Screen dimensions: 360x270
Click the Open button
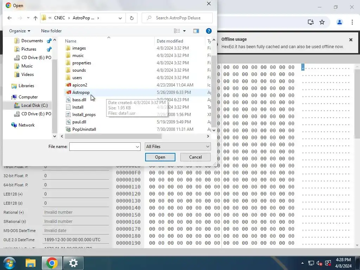click(160, 157)
